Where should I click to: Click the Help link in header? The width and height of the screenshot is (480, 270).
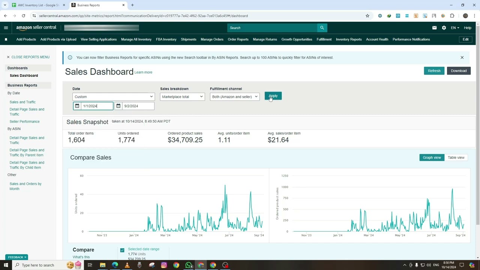(x=467, y=28)
